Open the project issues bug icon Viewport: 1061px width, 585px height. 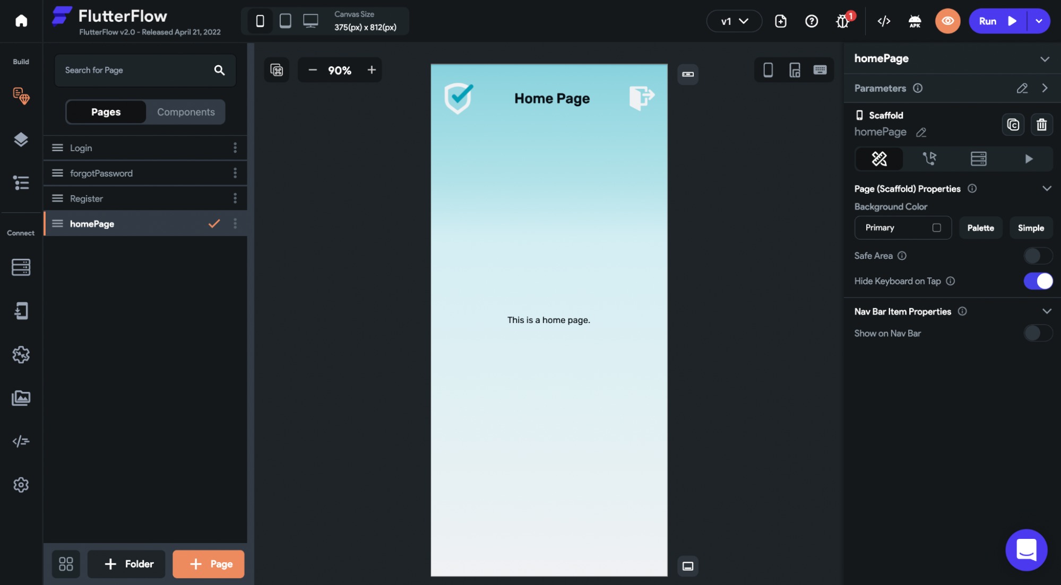(843, 21)
